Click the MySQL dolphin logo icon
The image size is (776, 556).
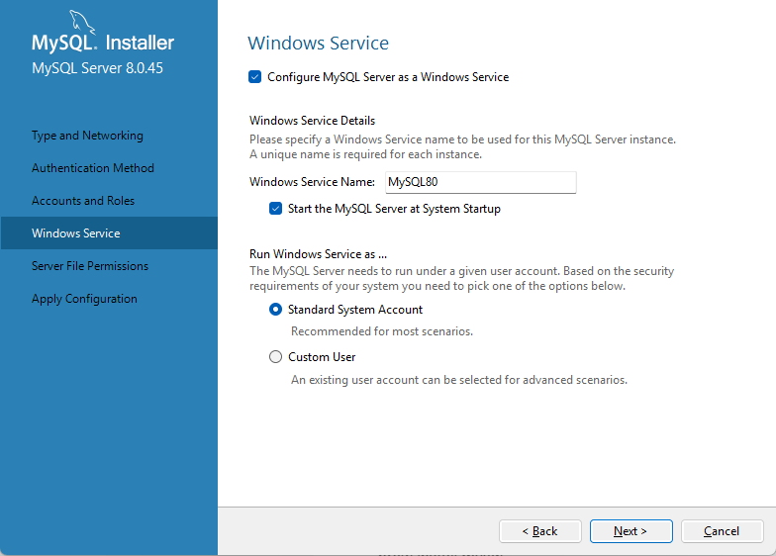click(x=81, y=22)
